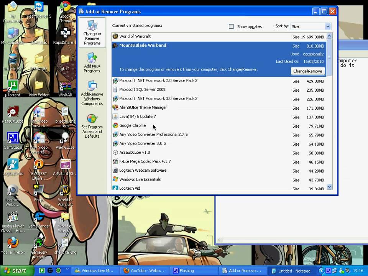Viewport: 368px width, 276px height.
Task: Enable the Show updates checkbox
Action: [231, 26]
